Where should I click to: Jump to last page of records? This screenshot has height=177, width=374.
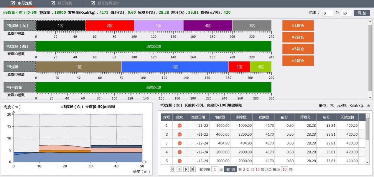click(x=193, y=169)
